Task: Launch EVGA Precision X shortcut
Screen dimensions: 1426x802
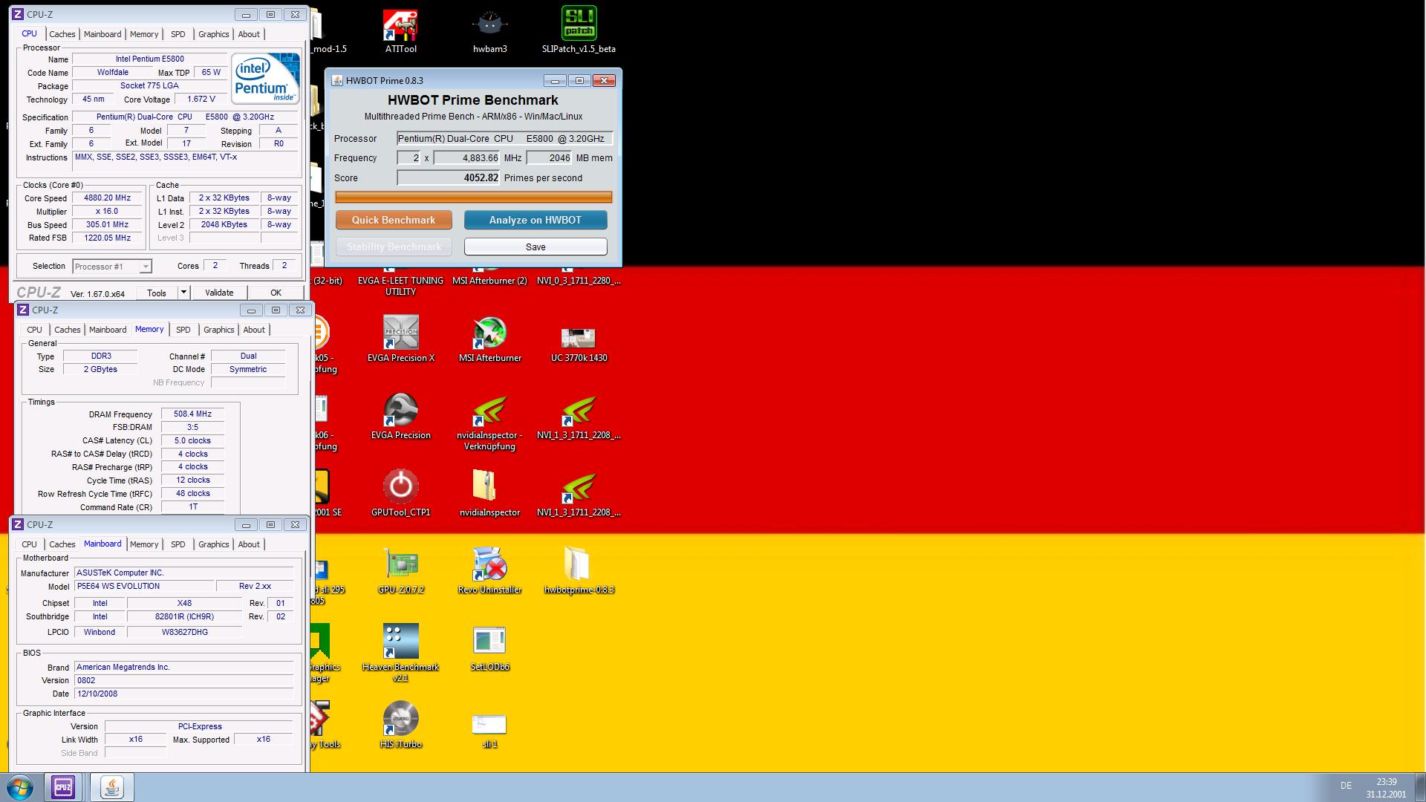Action: tap(400, 339)
